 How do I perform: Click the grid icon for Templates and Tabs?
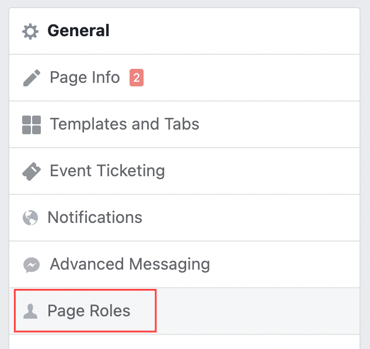[x=31, y=124]
